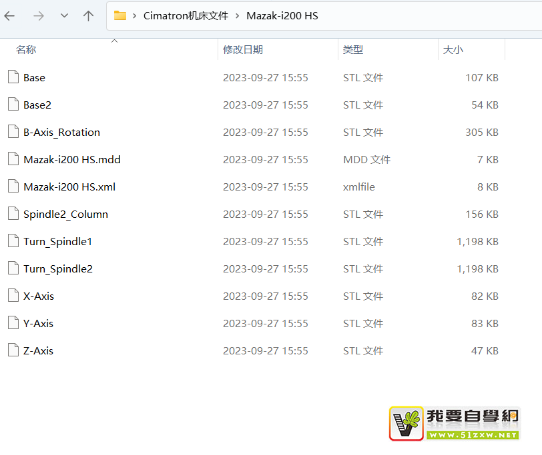542x455 pixels.
Task: Navigate to Cimatron机床文件 breadcrumb folder
Action: tap(186, 16)
